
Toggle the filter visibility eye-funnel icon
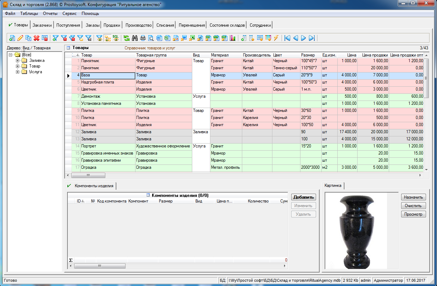pos(99,38)
